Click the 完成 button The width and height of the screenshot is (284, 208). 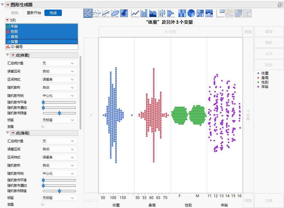tap(53, 13)
